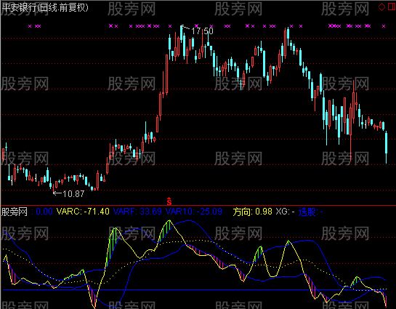Select the indicator name 股旁网 in the subchart
This screenshot has height=309, width=396.
point(15,212)
